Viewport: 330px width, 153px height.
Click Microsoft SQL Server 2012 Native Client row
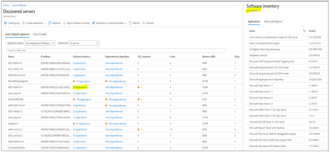[288, 146]
